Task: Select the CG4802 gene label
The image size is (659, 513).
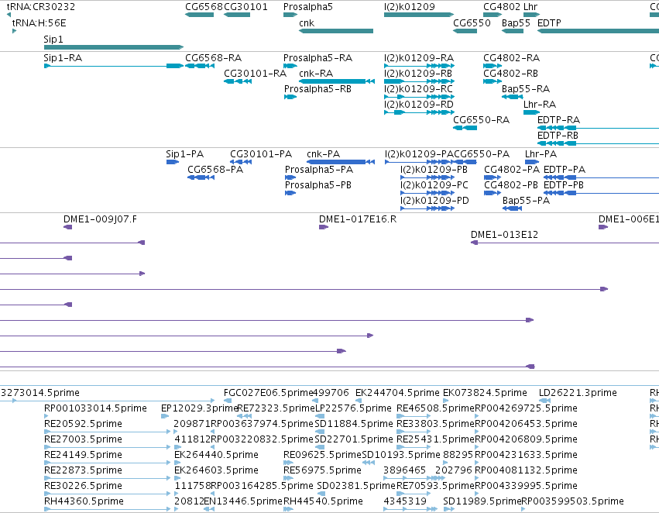Action: tap(502, 7)
